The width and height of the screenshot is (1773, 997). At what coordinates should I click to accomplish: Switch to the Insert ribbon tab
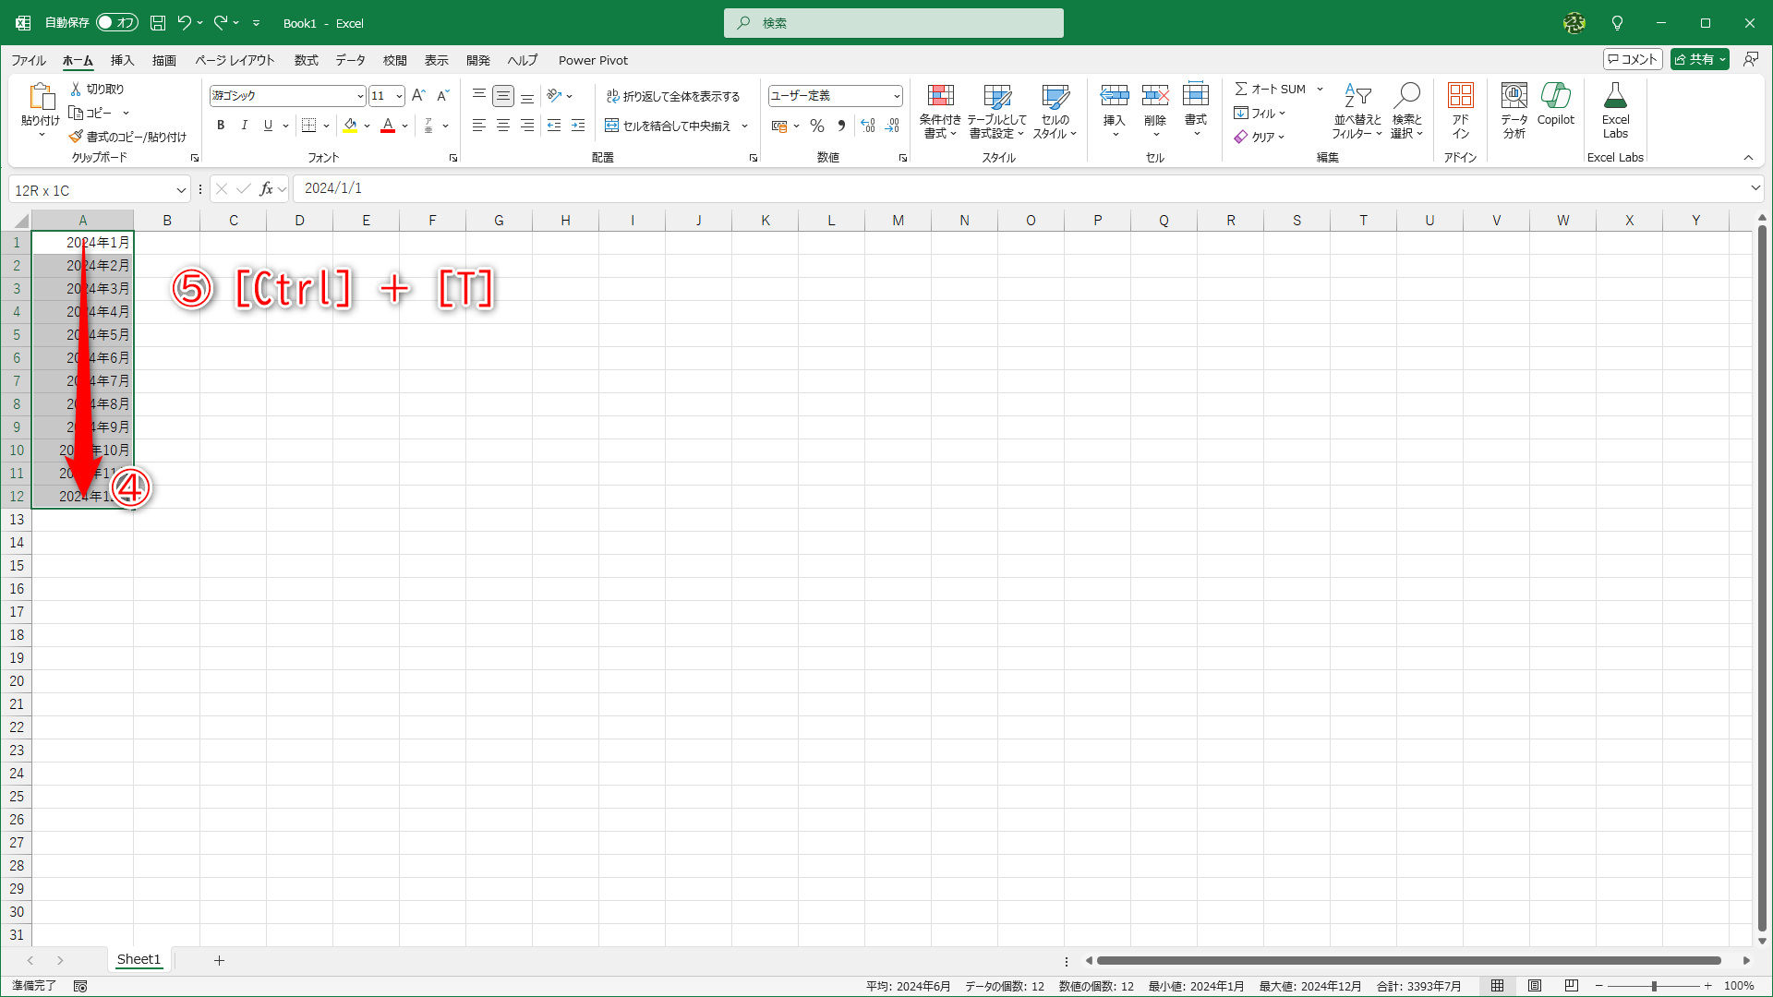pyautogui.click(x=122, y=60)
